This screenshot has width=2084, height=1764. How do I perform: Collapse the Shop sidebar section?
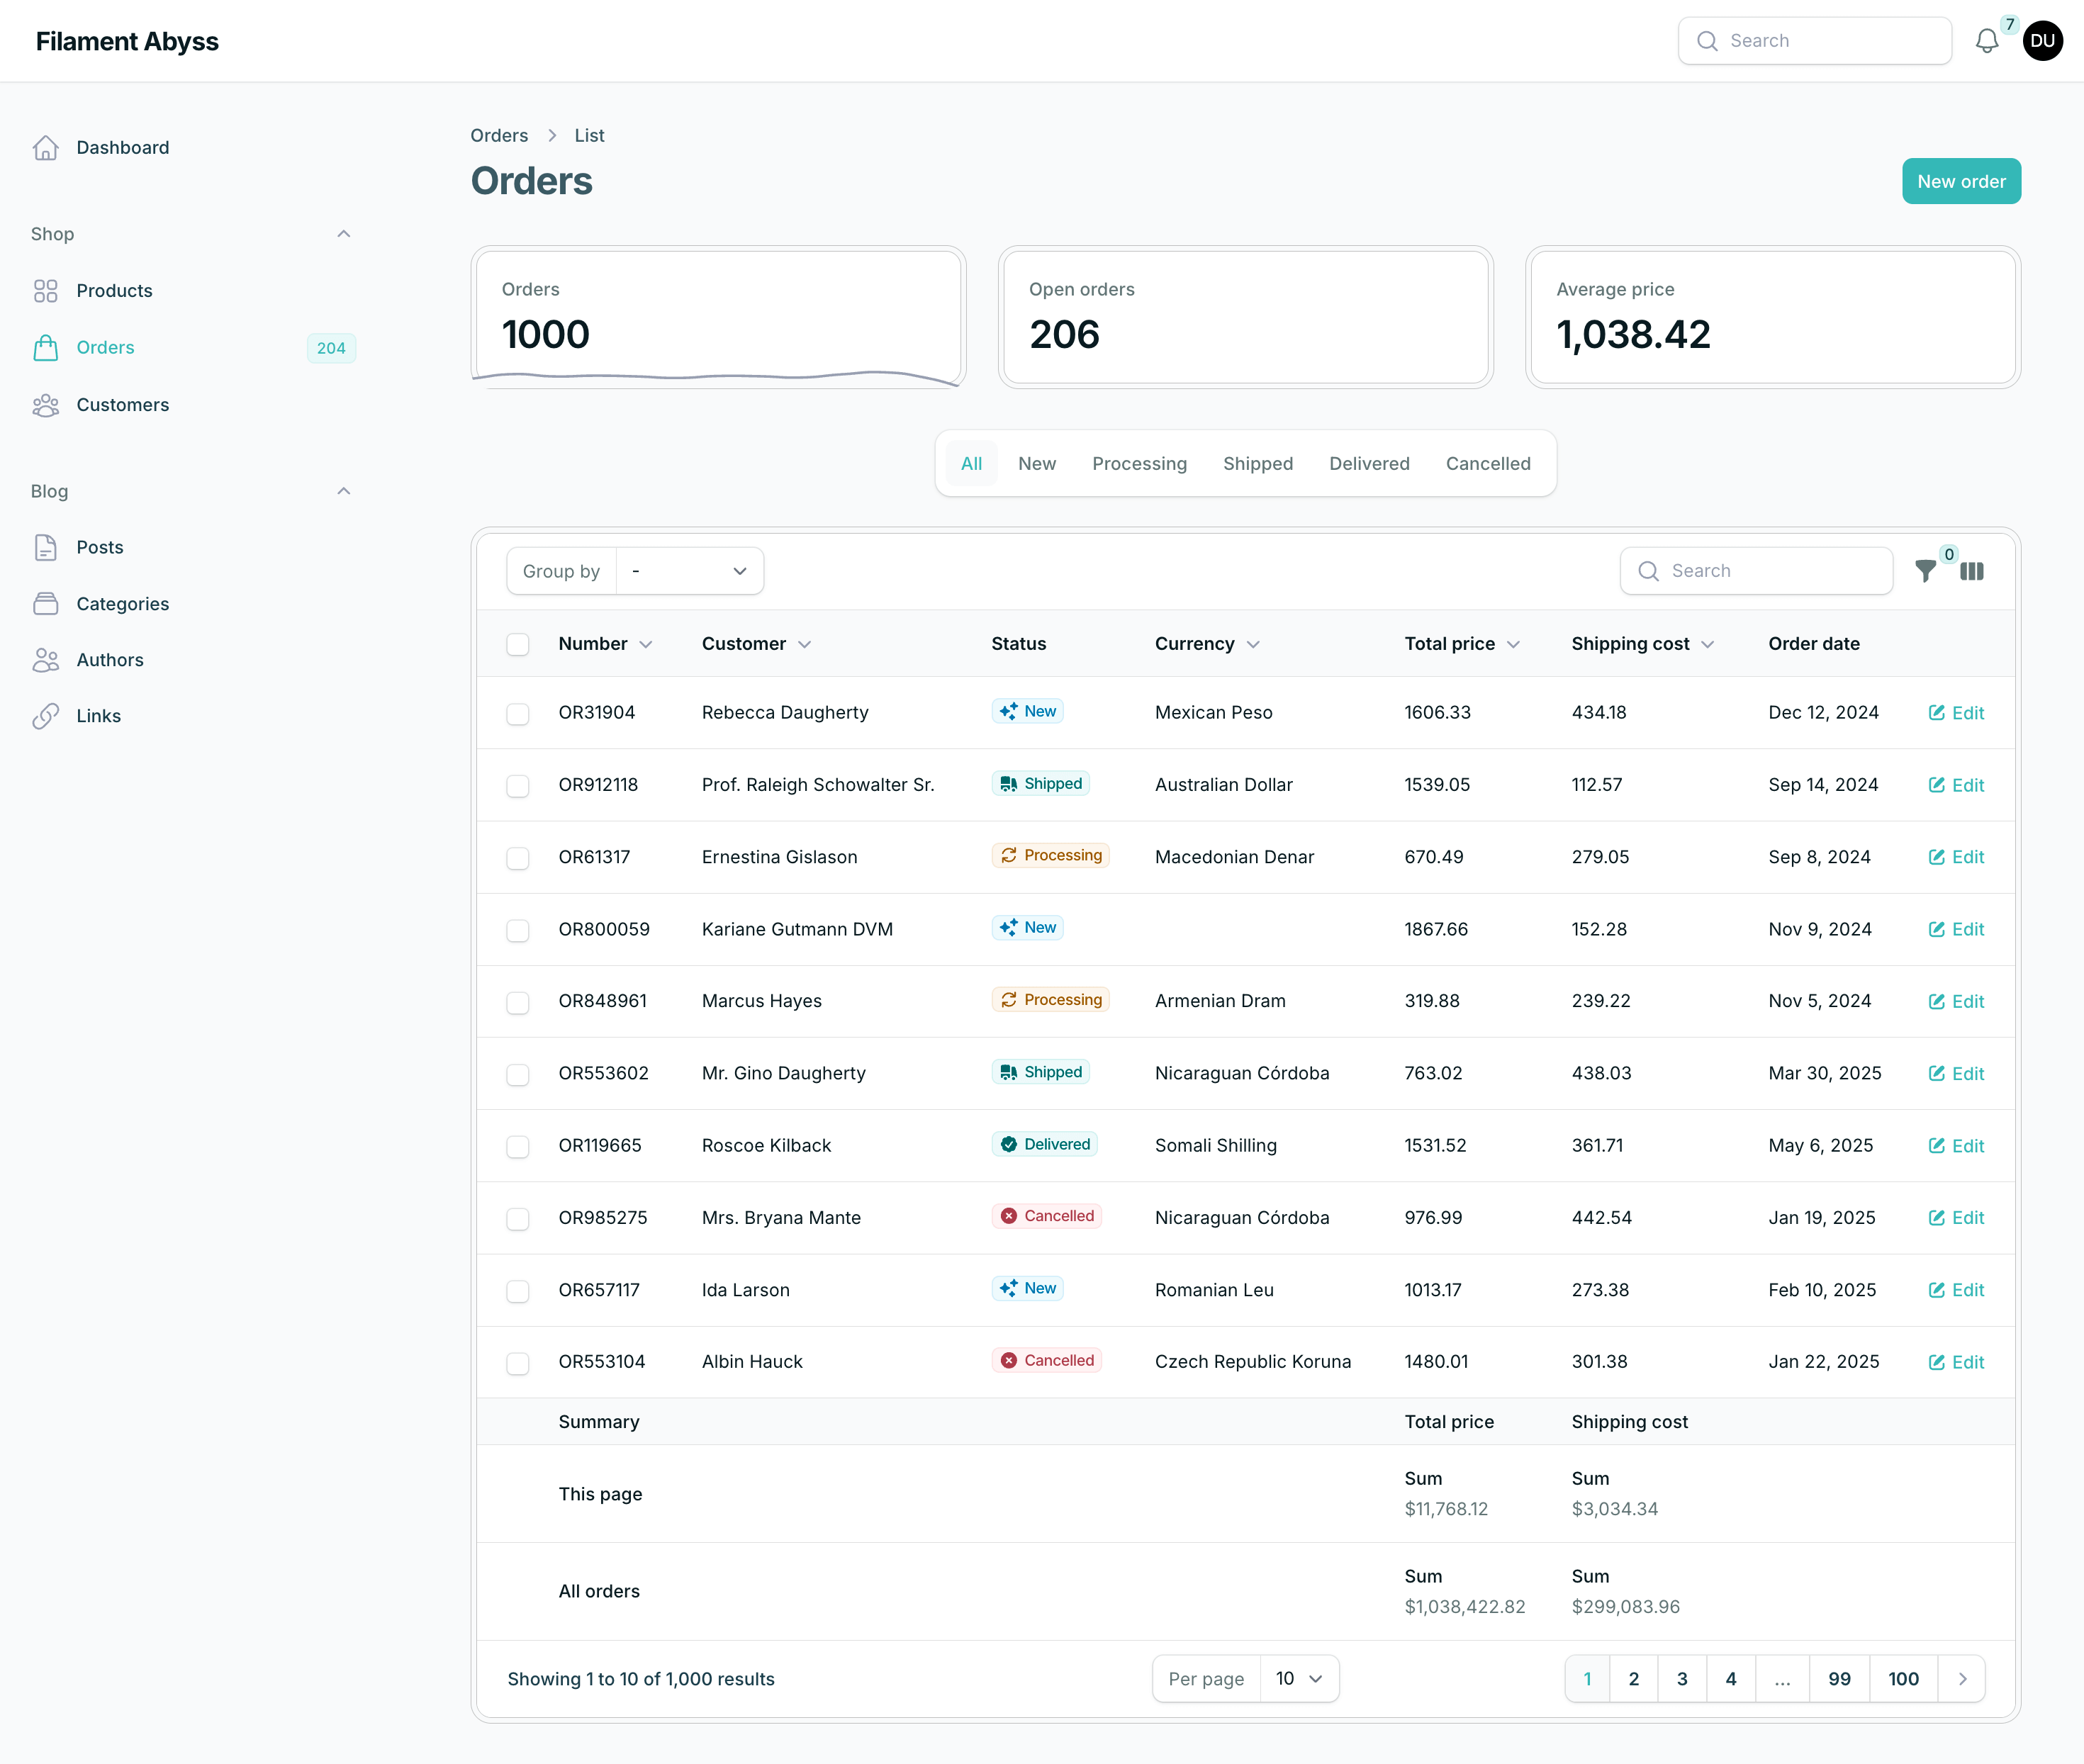343,234
